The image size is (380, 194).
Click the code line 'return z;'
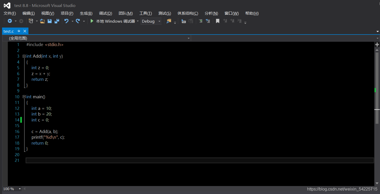(x=40, y=79)
